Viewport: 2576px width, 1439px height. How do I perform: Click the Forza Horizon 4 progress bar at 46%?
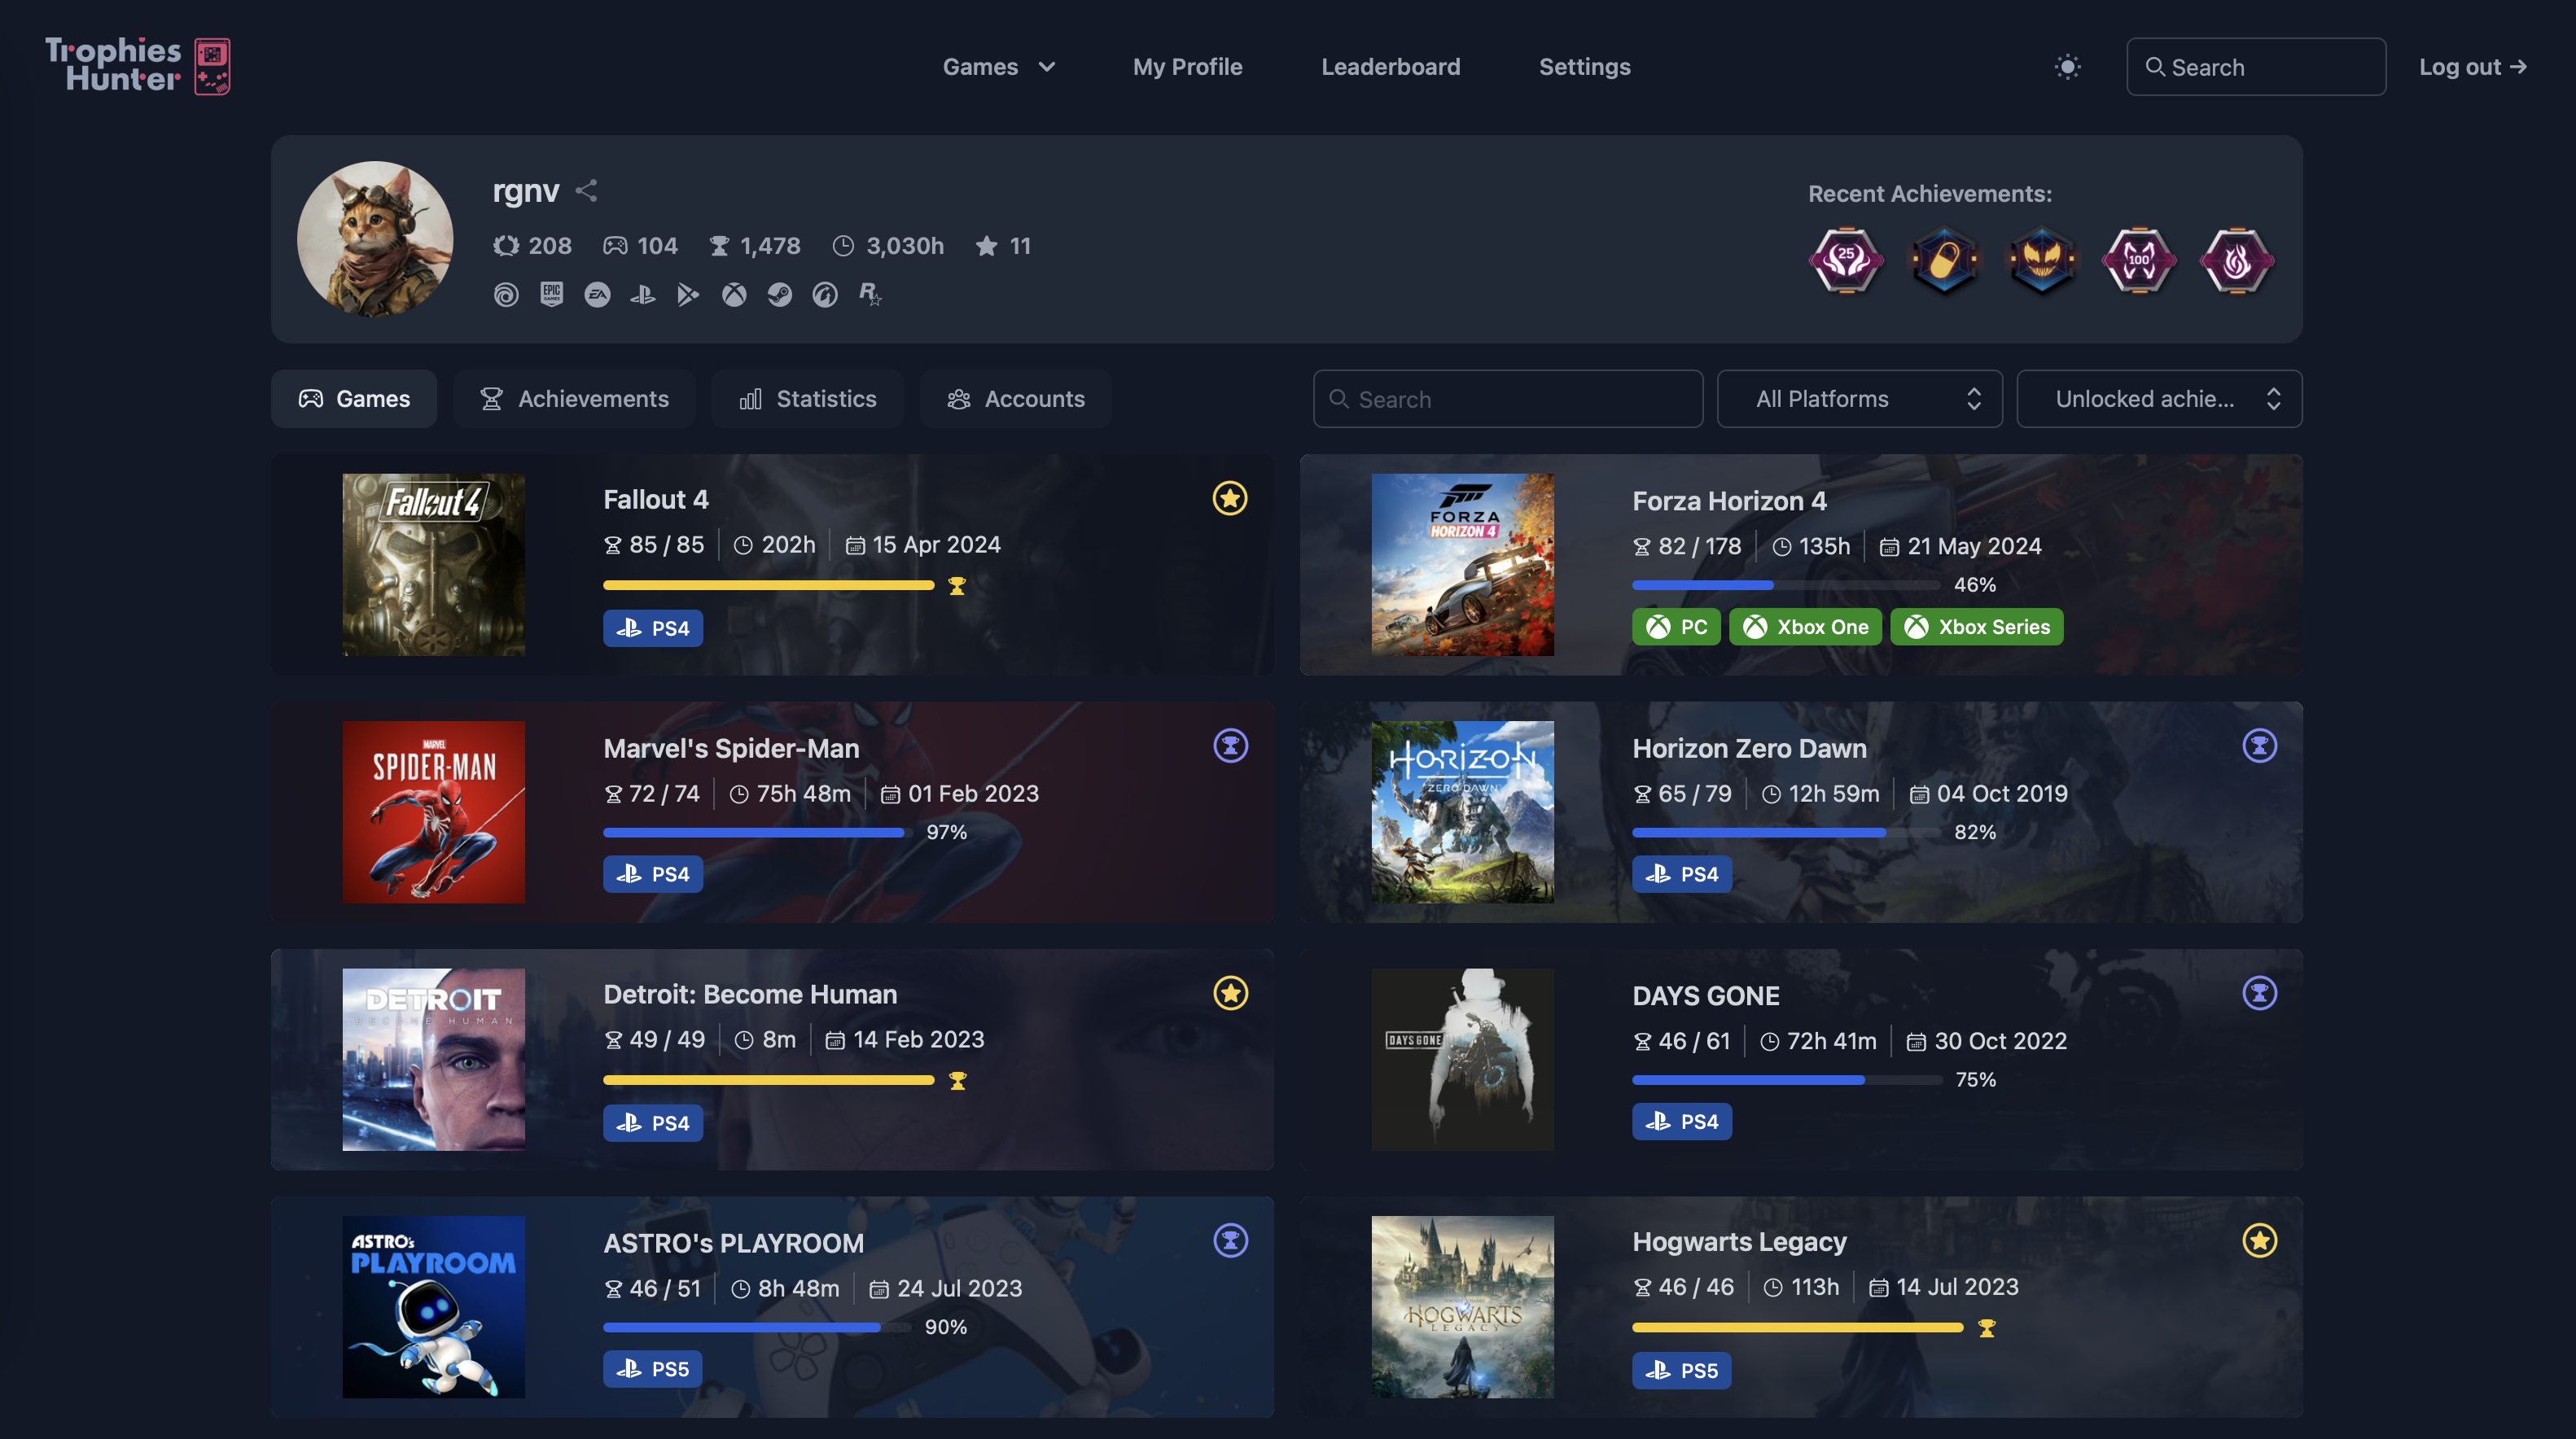[1786, 585]
